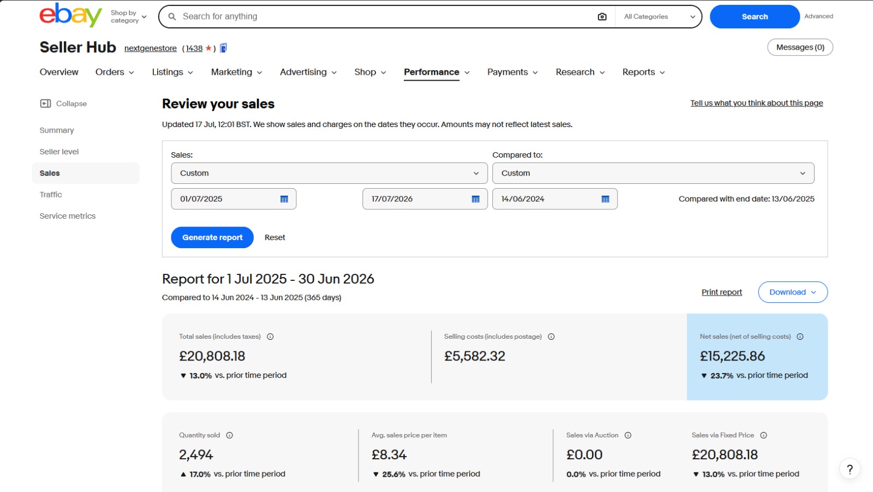The height and width of the screenshot is (492, 873).
Task: Click the store badge icon next to feedback score
Action: click(224, 48)
